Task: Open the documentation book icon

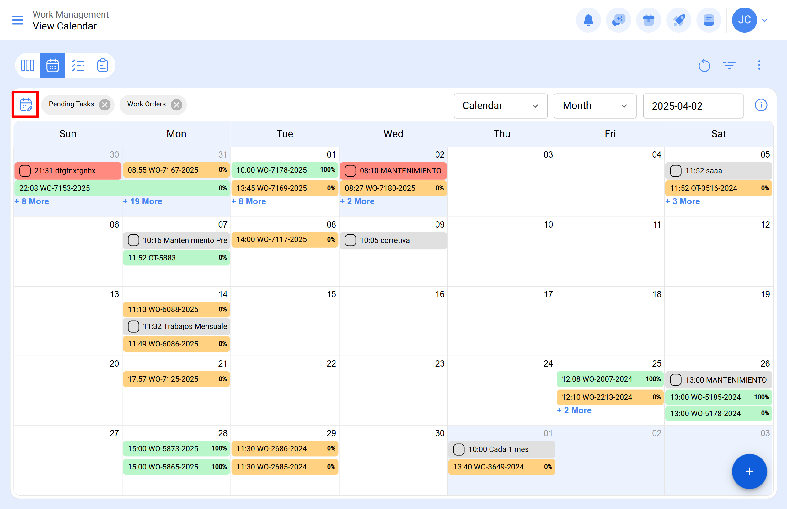Action: click(x=709, y=20)
